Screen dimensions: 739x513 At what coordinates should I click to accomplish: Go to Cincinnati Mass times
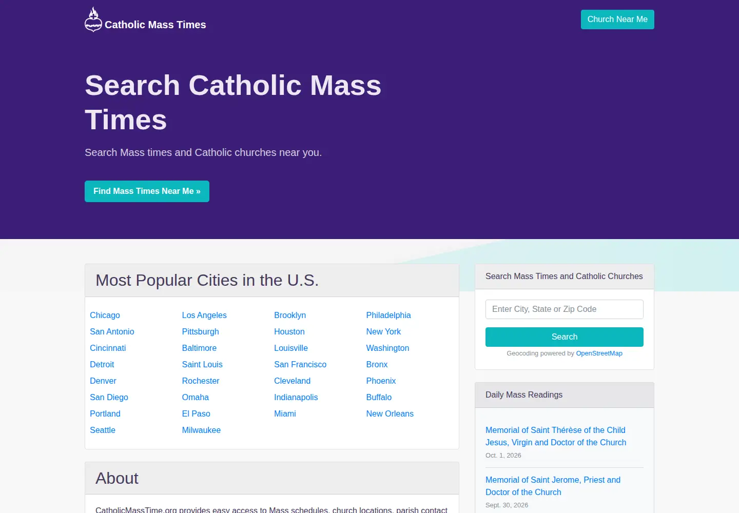pos(108,348)
